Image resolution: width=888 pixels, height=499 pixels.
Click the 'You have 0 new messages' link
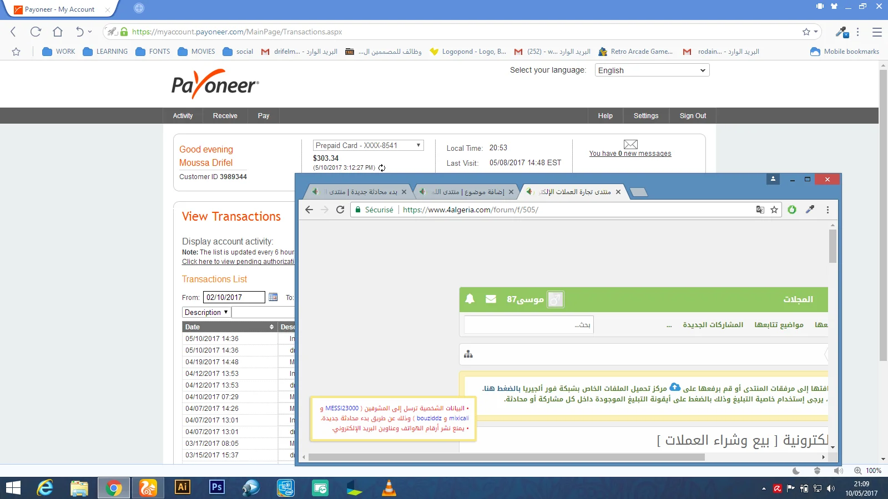630,154
